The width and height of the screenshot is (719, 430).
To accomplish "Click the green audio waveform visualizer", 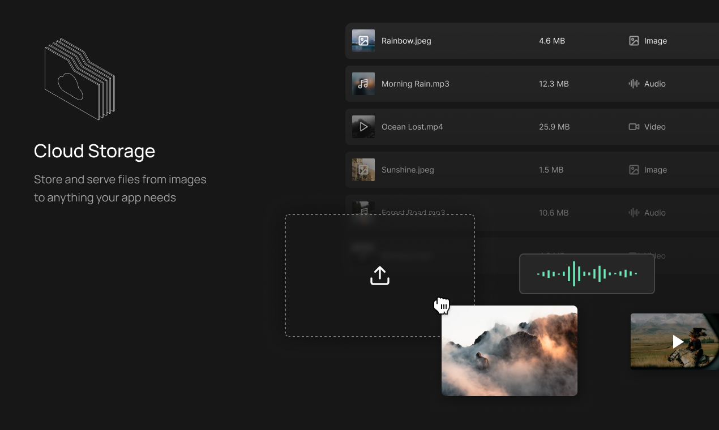I will (x=587, y=274).
